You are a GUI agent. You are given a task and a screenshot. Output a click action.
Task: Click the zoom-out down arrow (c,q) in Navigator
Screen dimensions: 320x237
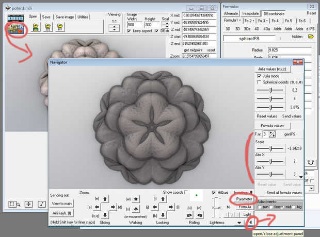tap(105, 215)
